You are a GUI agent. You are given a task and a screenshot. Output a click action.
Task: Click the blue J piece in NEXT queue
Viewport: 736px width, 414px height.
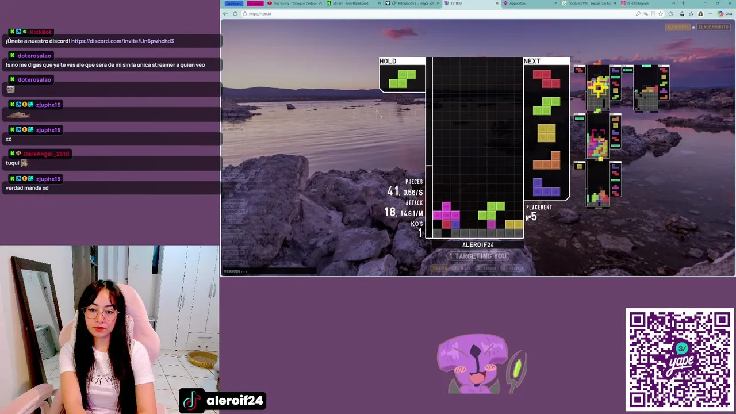tap(546, 187)
